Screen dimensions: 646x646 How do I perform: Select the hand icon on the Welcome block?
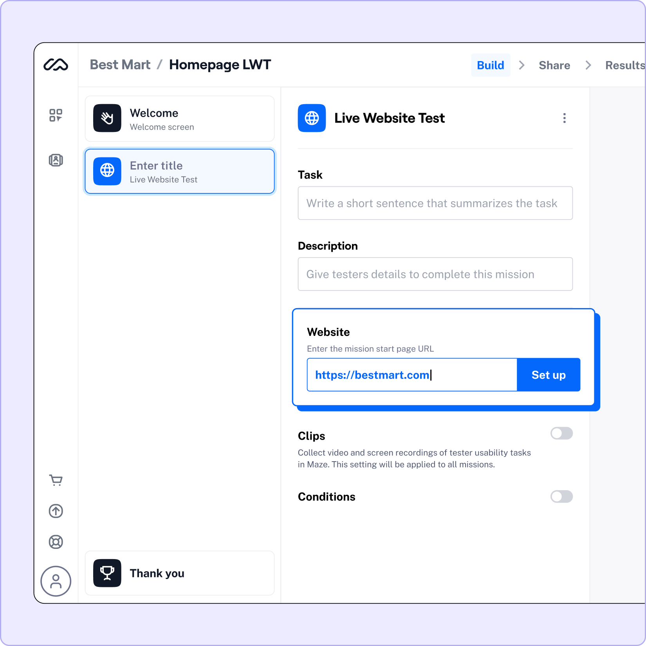coord(107,119)
